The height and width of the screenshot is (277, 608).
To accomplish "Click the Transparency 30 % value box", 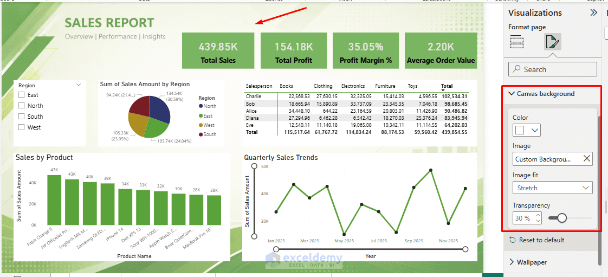I will 527,218.
